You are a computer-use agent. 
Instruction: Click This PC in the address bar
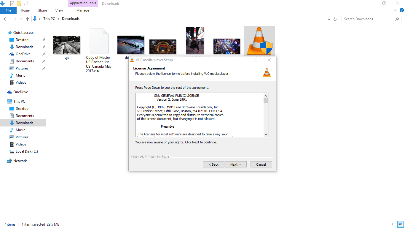tap(49, 19)
